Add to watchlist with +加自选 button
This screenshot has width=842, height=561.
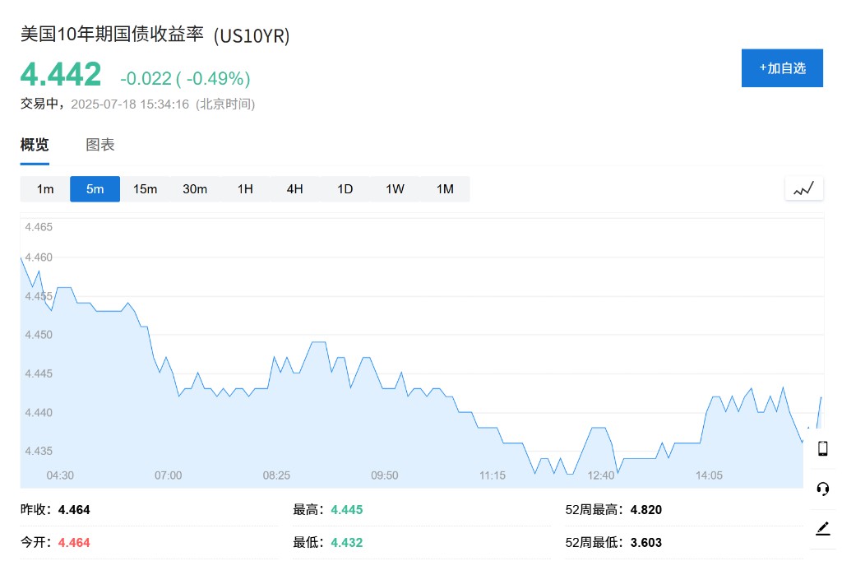click(781, 68)
